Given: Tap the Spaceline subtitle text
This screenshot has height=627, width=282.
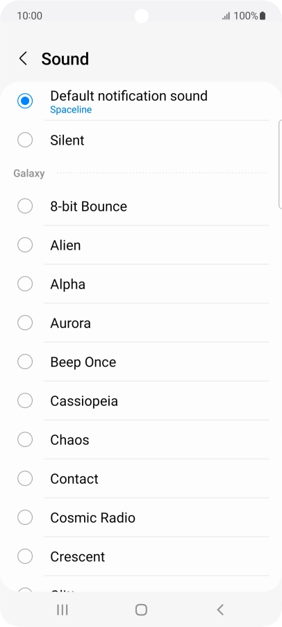Looking at the screenshot, I should 71,110.
